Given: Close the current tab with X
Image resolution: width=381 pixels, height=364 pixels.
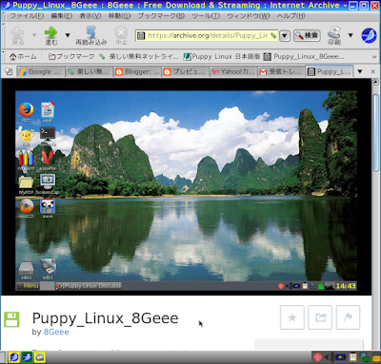Looking at the screenshot, I should coord(373,72).
